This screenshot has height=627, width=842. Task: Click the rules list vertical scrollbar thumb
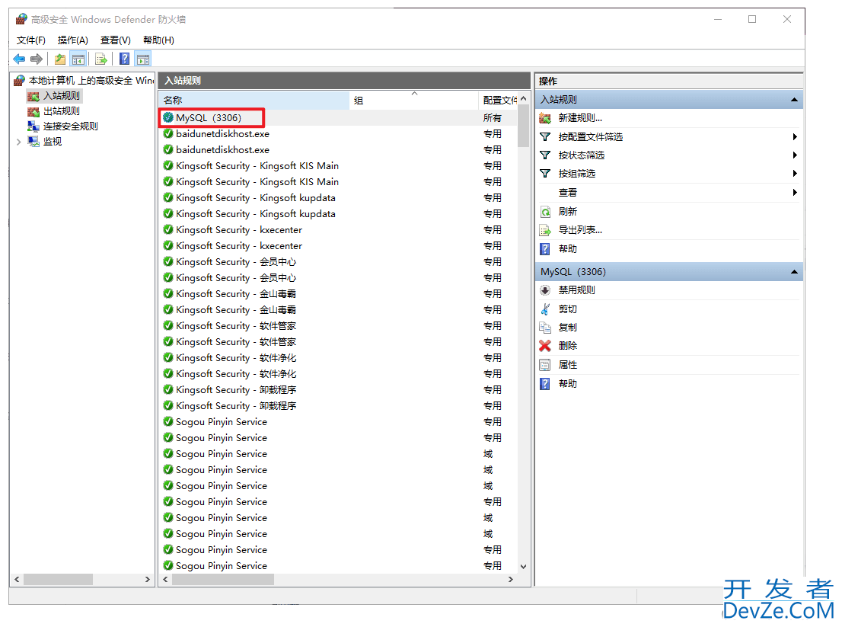pyautogui.click(x=523, y=127)
